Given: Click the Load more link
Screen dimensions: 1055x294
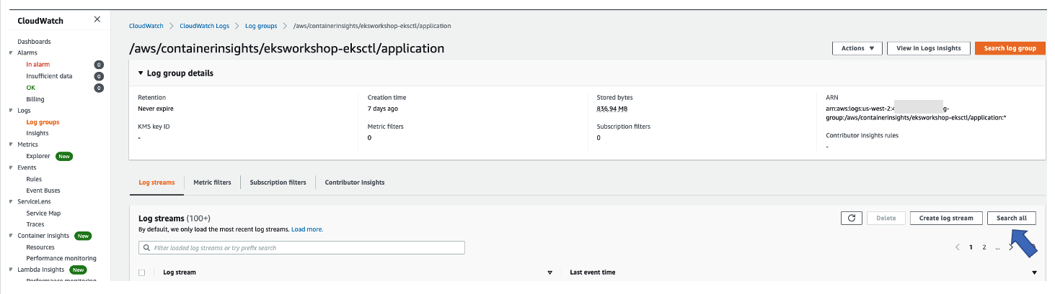Looking at the screenshot, I should (x=307, y=229).
